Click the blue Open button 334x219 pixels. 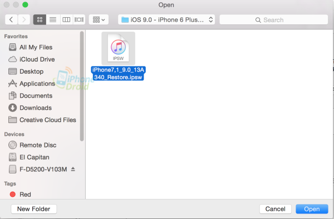point(312,209)
